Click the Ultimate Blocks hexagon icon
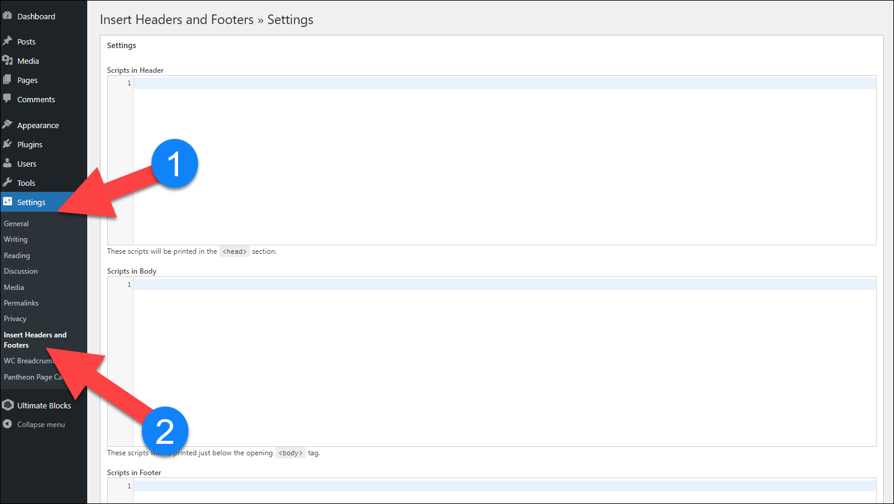This screenshot has width=894, height=504. tap(7, 405)
